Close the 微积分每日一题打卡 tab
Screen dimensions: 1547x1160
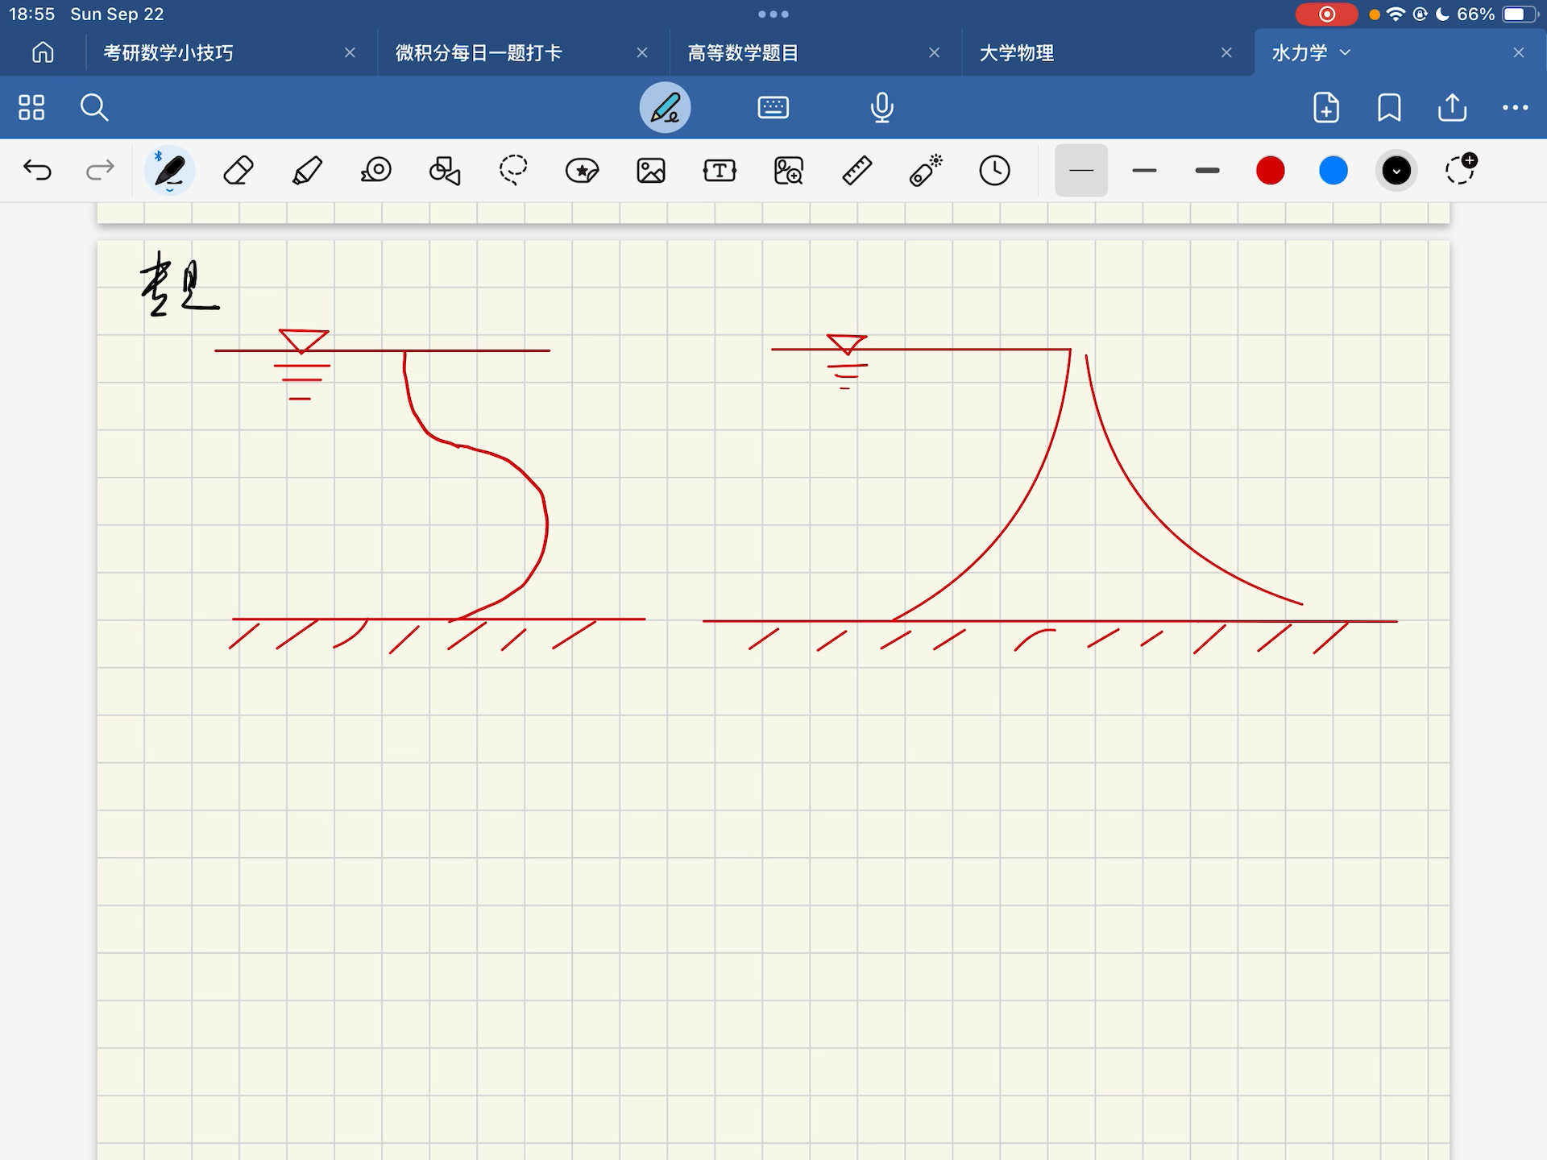click(x=642, y=52)
